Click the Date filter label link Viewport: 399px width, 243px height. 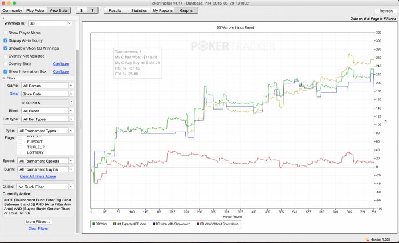pyautogui.click(x=14, y=94)
